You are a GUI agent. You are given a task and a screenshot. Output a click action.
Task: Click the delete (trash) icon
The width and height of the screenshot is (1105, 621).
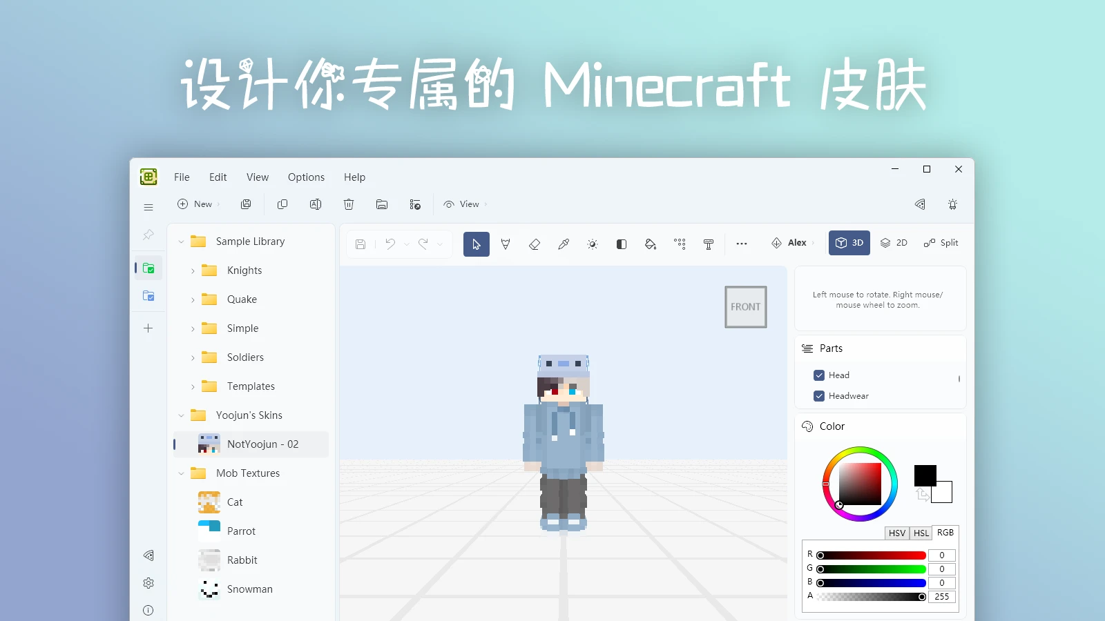[x=349, y=204]
